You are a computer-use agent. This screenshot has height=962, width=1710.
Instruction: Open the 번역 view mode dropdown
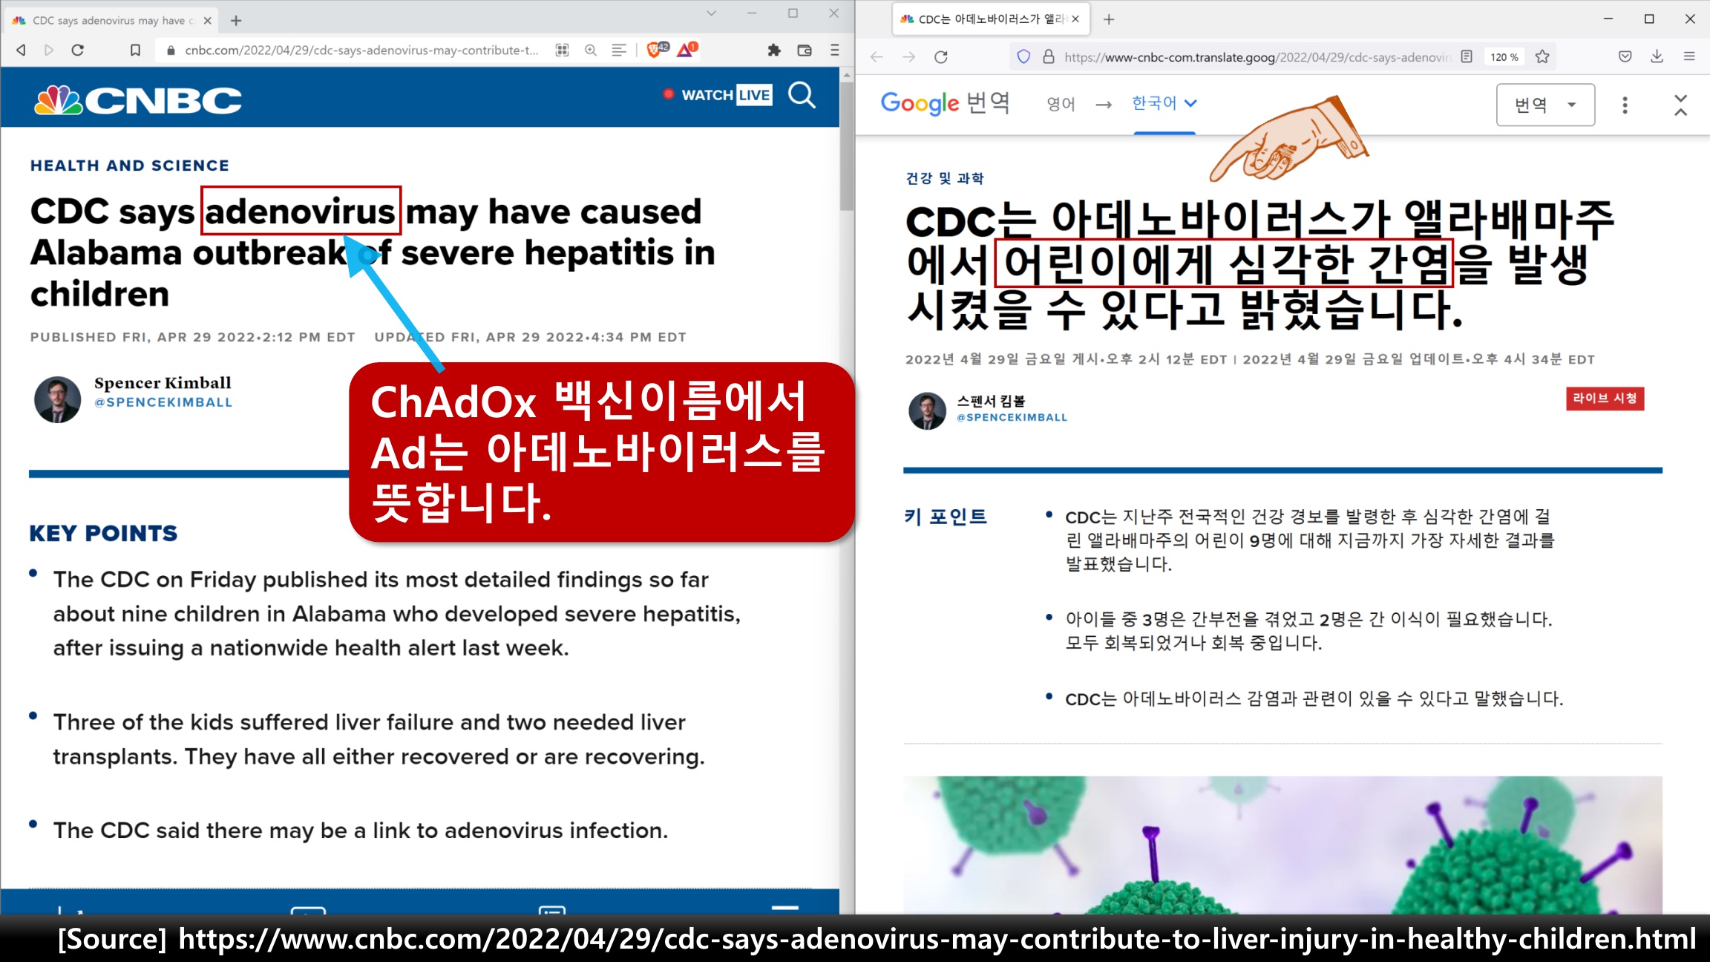pyautogui.click(x=1545, y=105)
